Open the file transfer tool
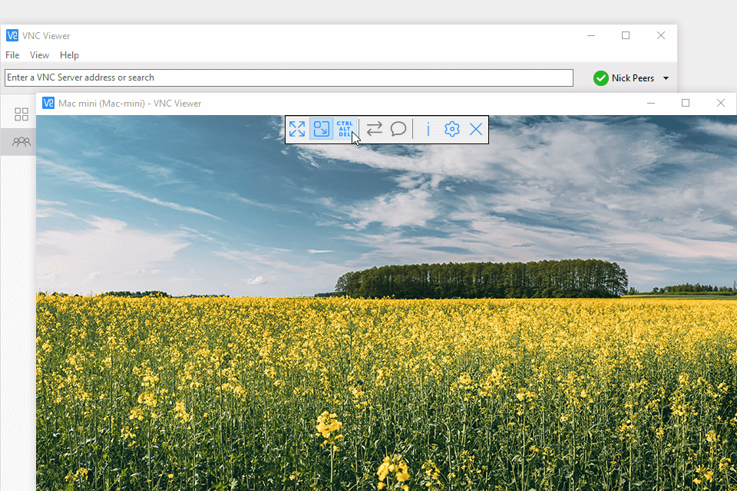 point(375,129)
